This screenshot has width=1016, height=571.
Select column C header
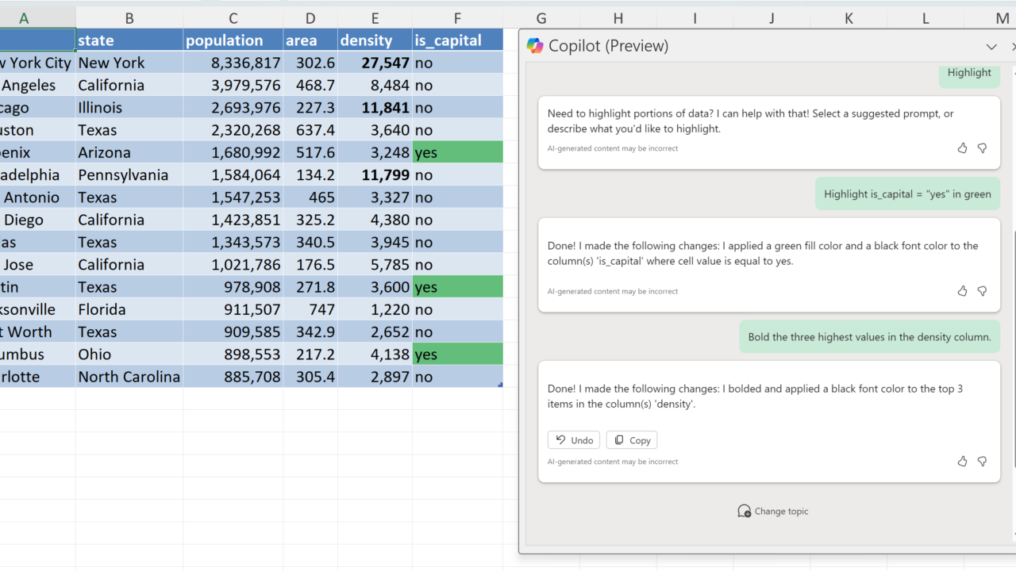point(233,18)
